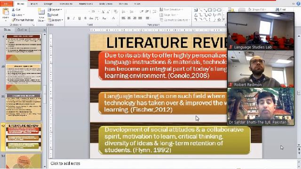Close the Slides/Outline pane
This screenshot has width=301, height=169.
[45, 30]
